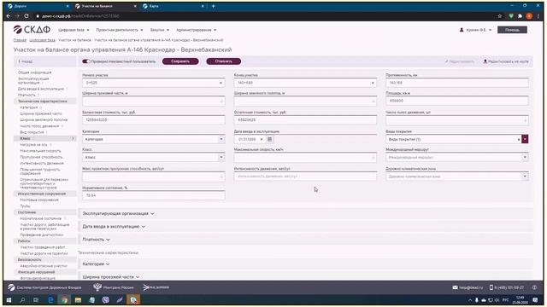Open File Explorer from the taskbar
Image resolution: width=547 pixels, height=307 pixels.
(78, 299)
